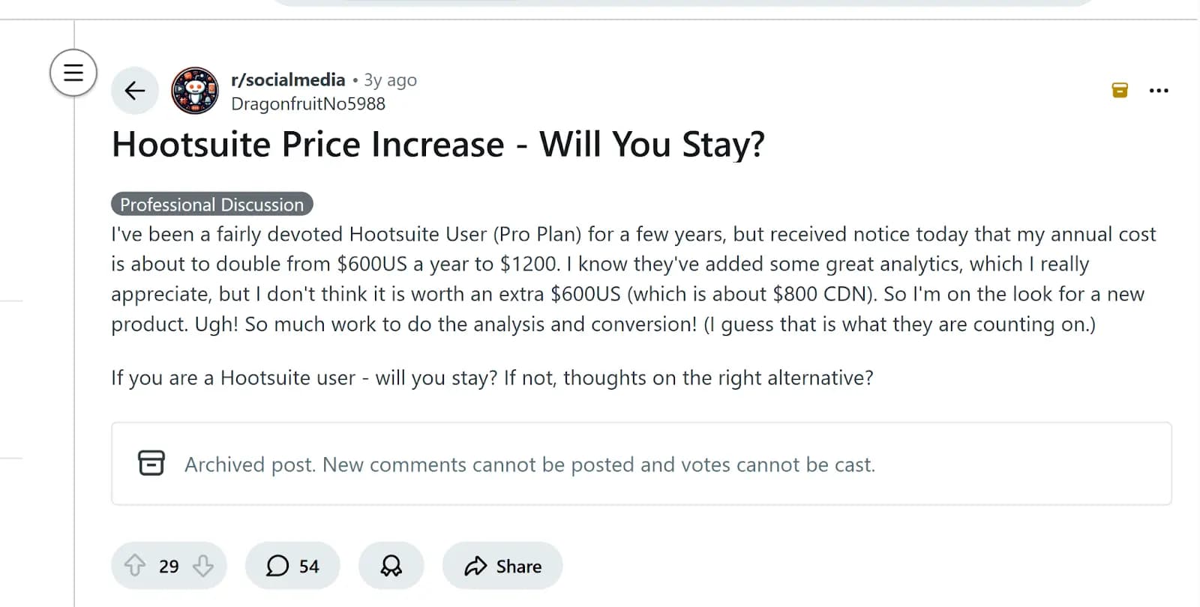The width and height of the screenshot is (1200, 607).
Task: Click the Share icon arrow
Action: [475, 566]
